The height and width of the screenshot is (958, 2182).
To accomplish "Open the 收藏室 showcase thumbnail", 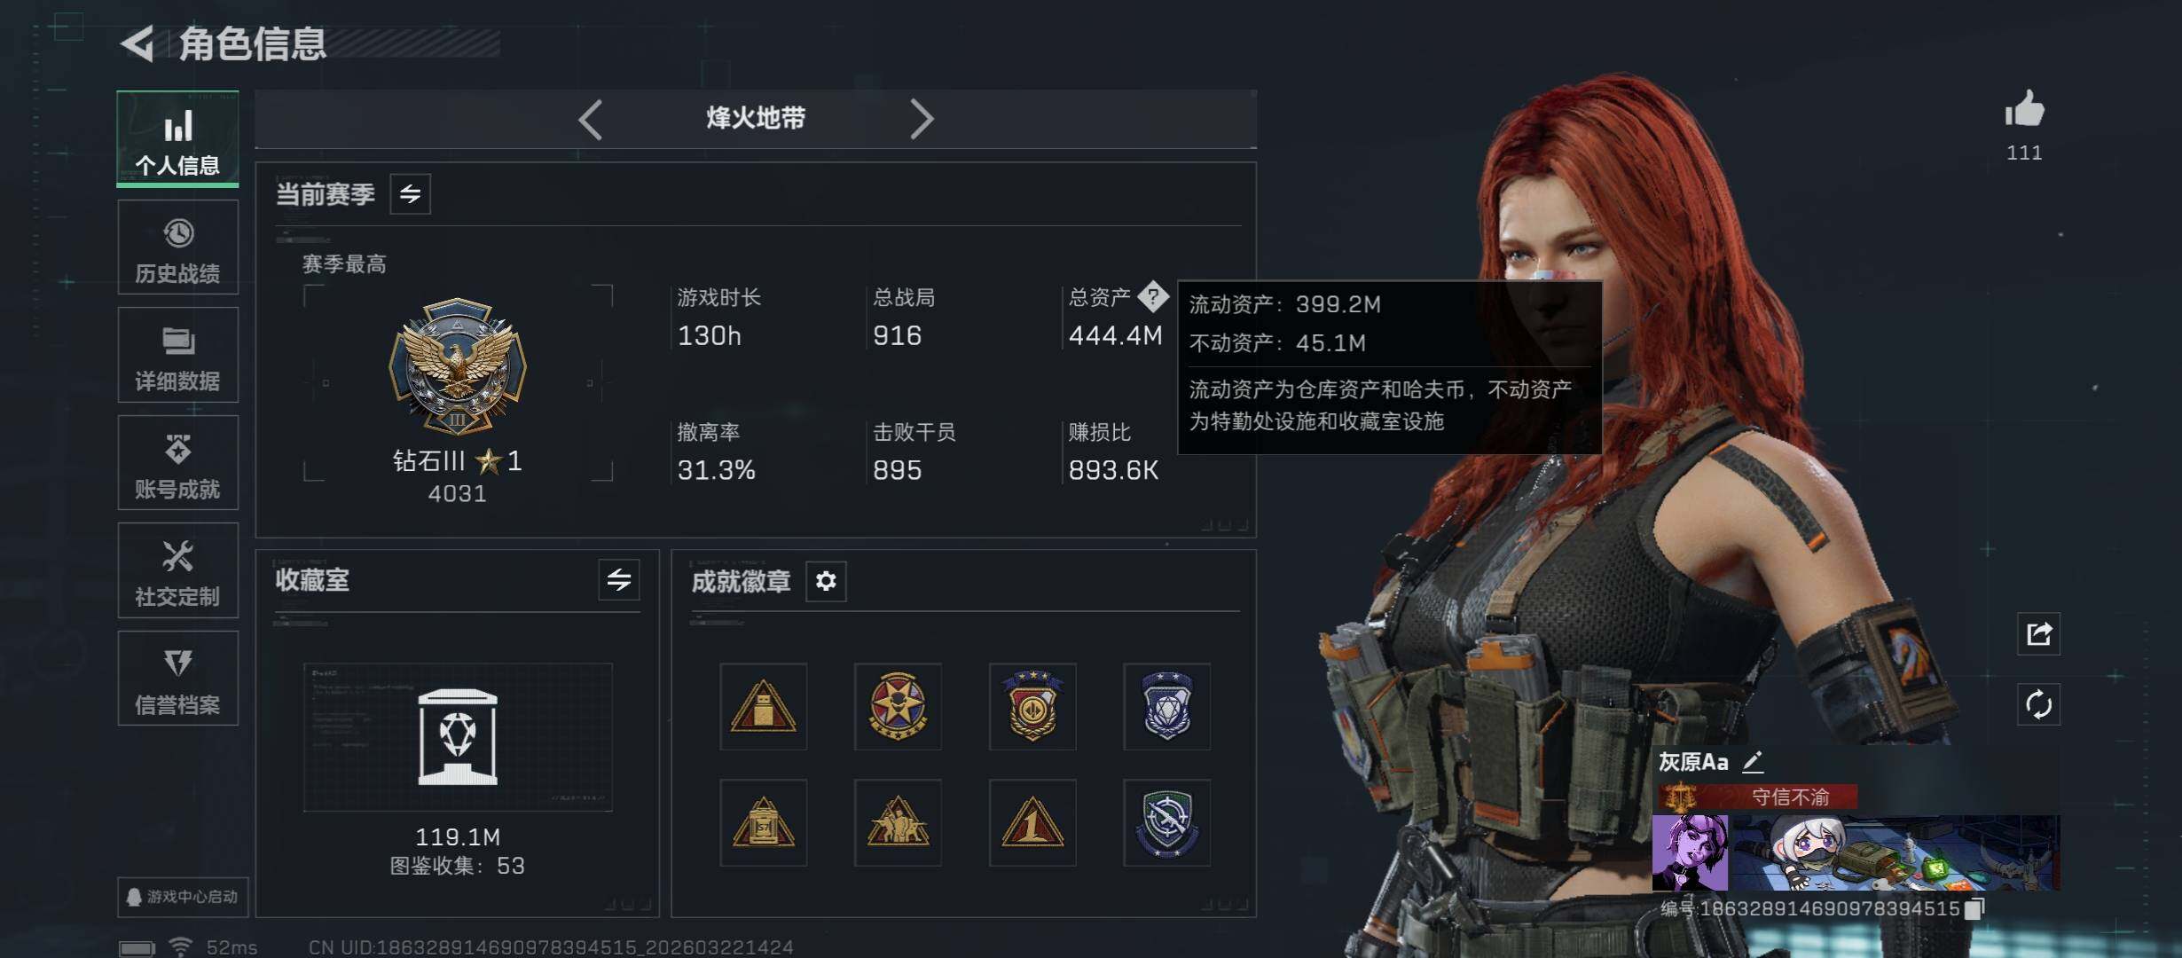I will pyautogui.click(x=458, y=737).
